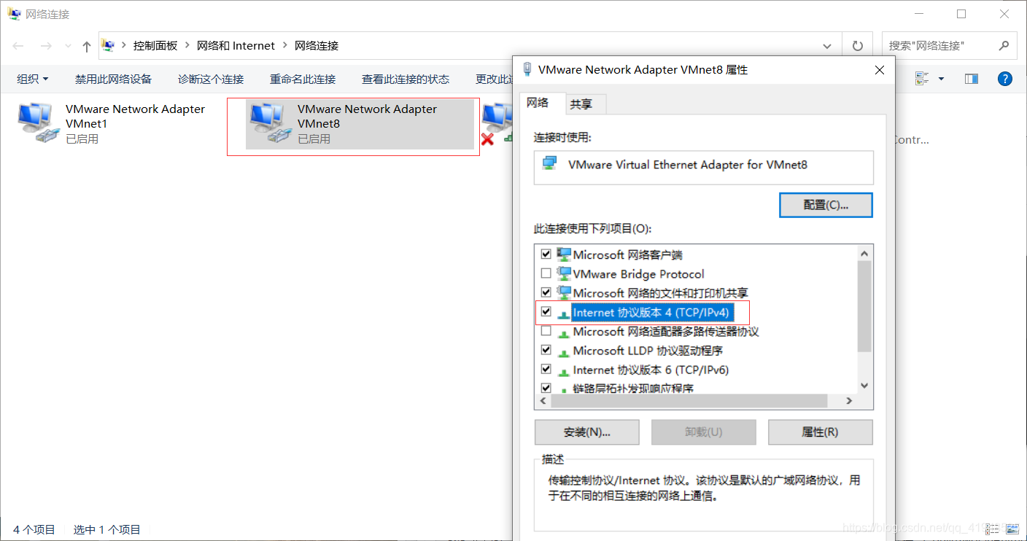Image resolution: width=1027 pixels, height=541 pixels.
Task: Click the VMnet8 adapter icon
Action: pyautogui.click(x=269, y=123)
